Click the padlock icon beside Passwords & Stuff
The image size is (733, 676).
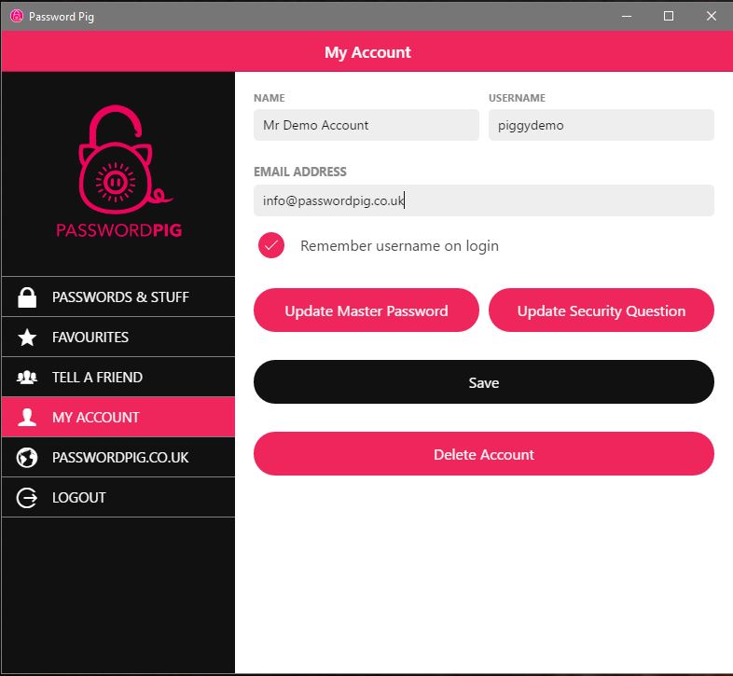pyautogui.click(x=27, y=297)
